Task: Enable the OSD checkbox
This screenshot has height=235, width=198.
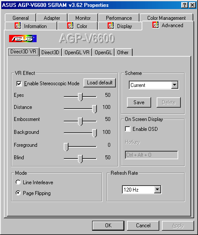Action: [127, 129]
